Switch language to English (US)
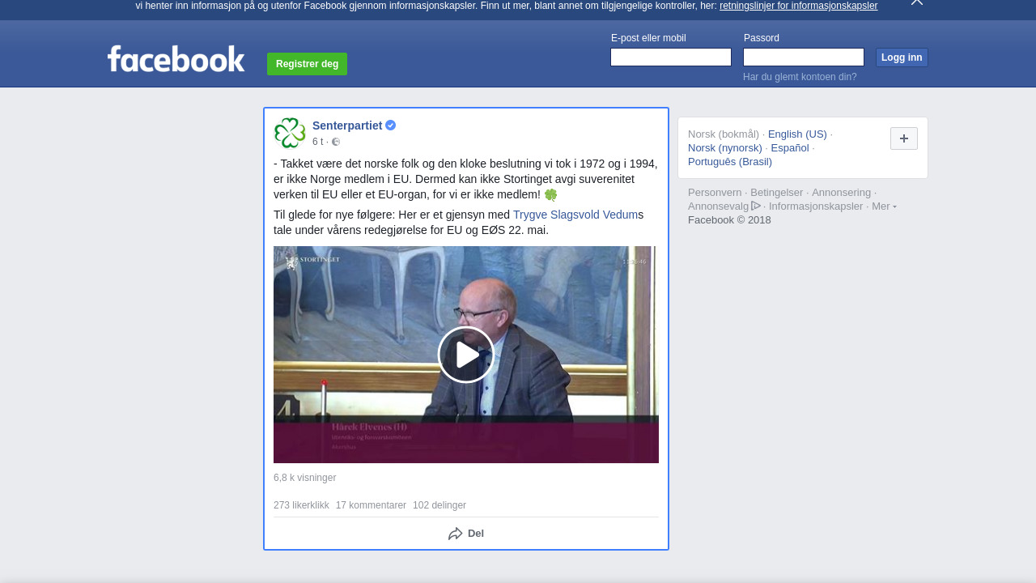The width and height of the screenshot is (1036, 583). [797, 134]
